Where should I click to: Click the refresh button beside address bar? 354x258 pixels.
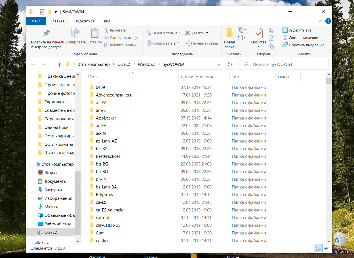[230, 64]
